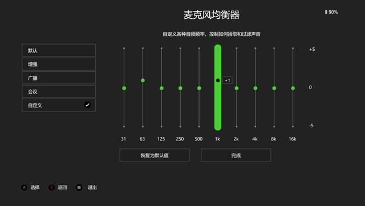Click the 250 Hz slider handle

(x=180, y=88)
